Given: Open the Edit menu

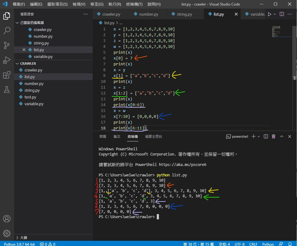Looking at the screenshot, I should point(36,4).
